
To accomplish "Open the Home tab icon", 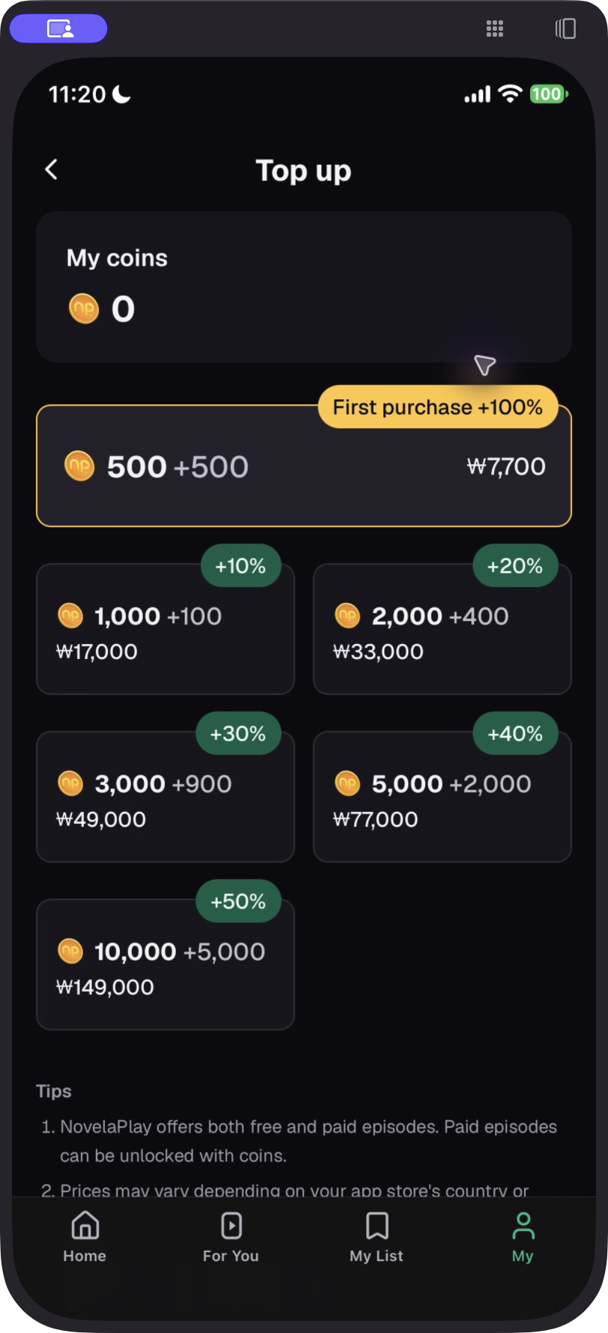I will (x=85, y=1226).
